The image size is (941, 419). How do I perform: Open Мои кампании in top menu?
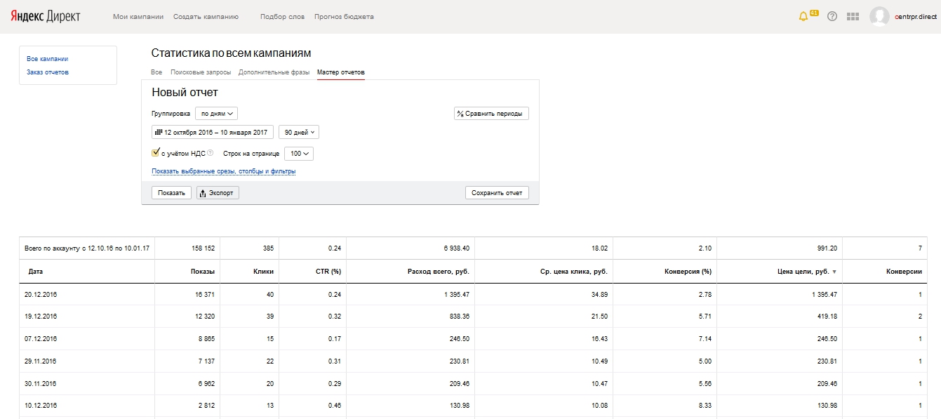pos(138,17)
